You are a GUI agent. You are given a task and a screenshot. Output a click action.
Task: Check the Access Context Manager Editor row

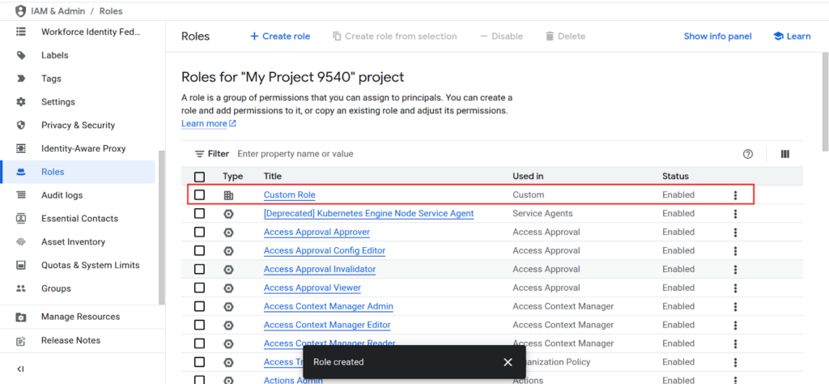click(x=199, y=325)
